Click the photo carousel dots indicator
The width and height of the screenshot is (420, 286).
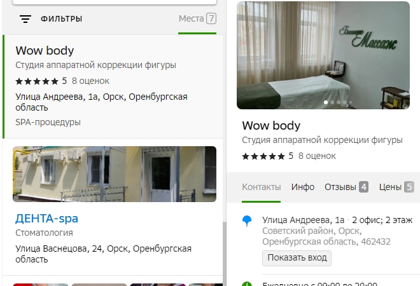tap(338, 102)
